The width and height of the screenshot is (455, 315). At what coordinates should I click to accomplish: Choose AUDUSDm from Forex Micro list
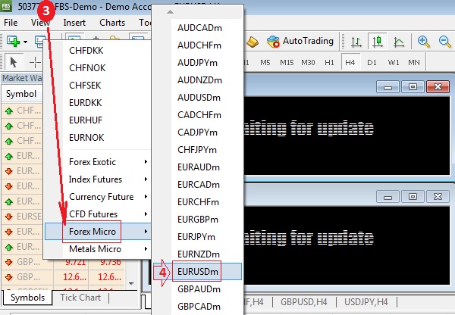197,98
